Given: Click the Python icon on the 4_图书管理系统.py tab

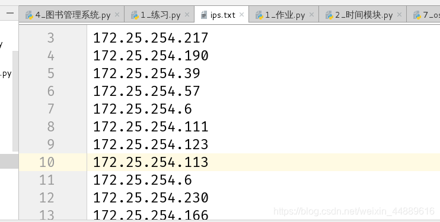Looking at the screenshot, I should pyautogui.click(x=29, y=15).
